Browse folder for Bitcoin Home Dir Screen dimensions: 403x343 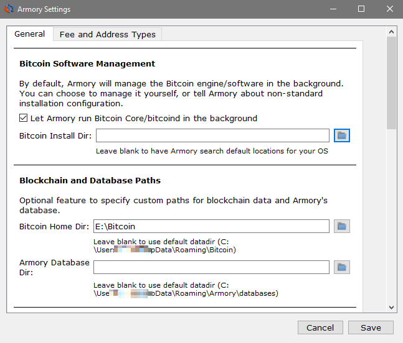coord(341,226)
